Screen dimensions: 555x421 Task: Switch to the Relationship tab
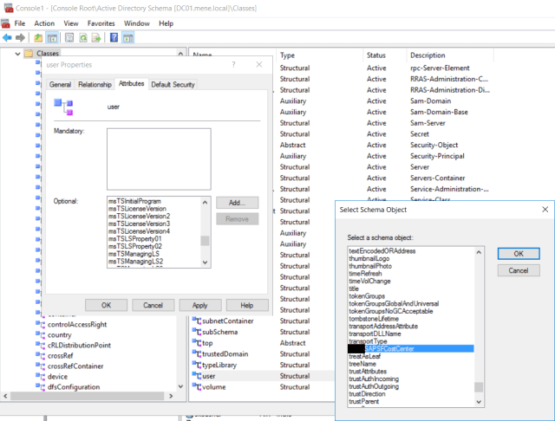(x=95, y=84)
